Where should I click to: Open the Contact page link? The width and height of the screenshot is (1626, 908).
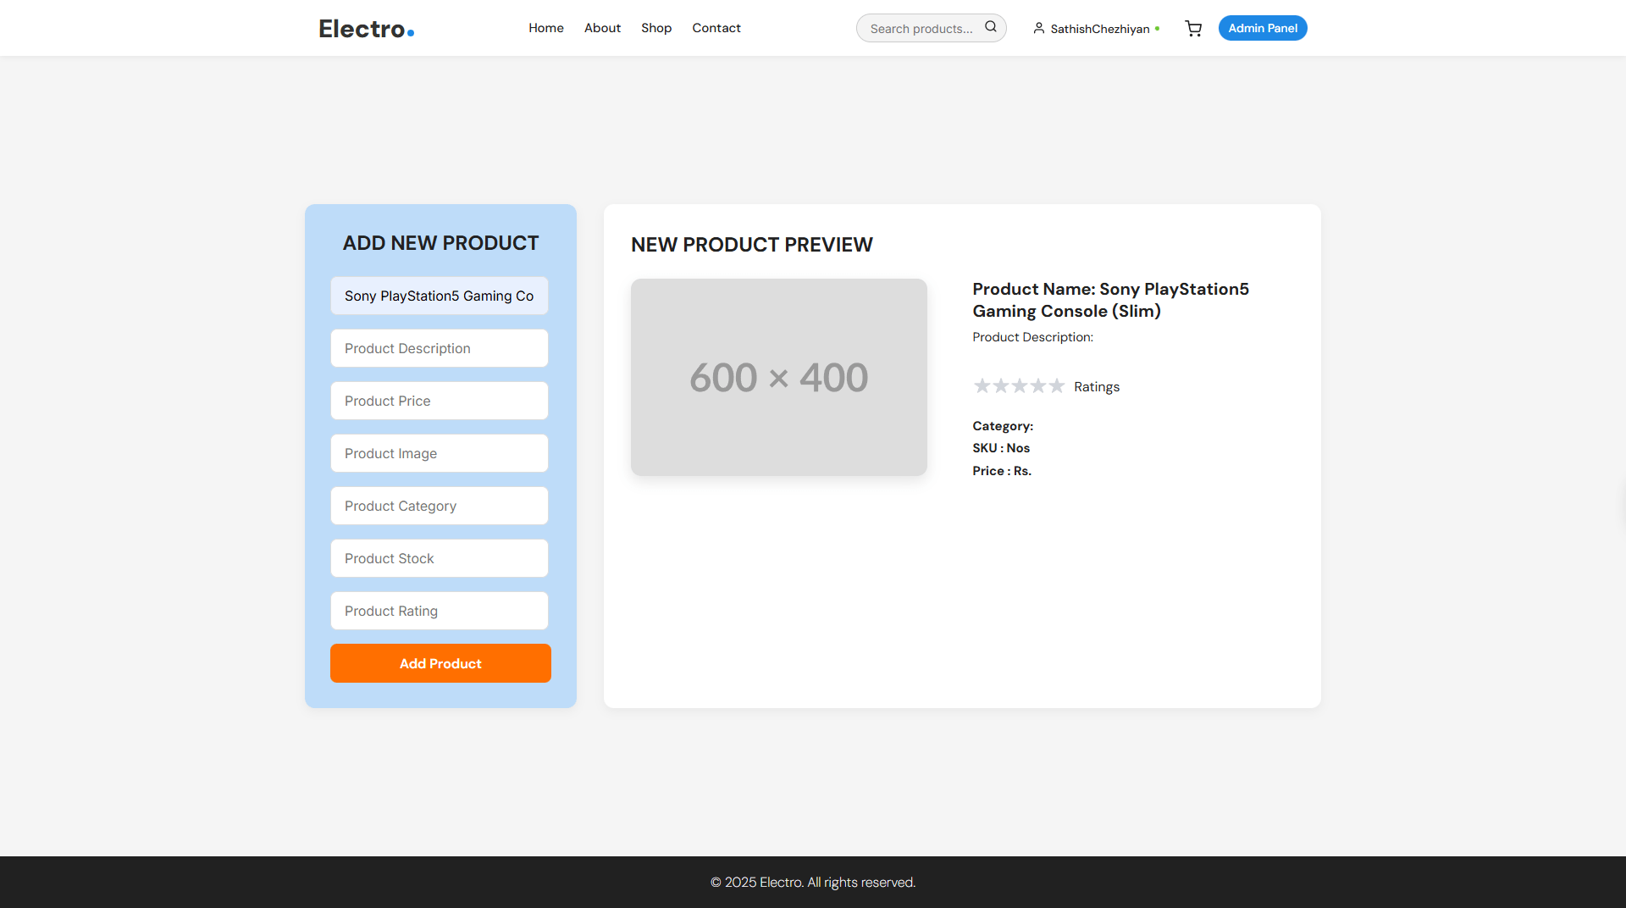coord(716,28)
